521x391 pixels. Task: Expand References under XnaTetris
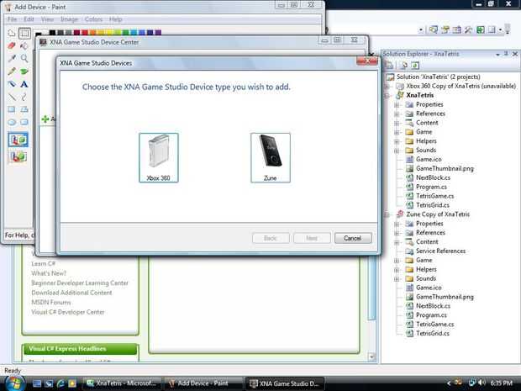tap(397, 114)
